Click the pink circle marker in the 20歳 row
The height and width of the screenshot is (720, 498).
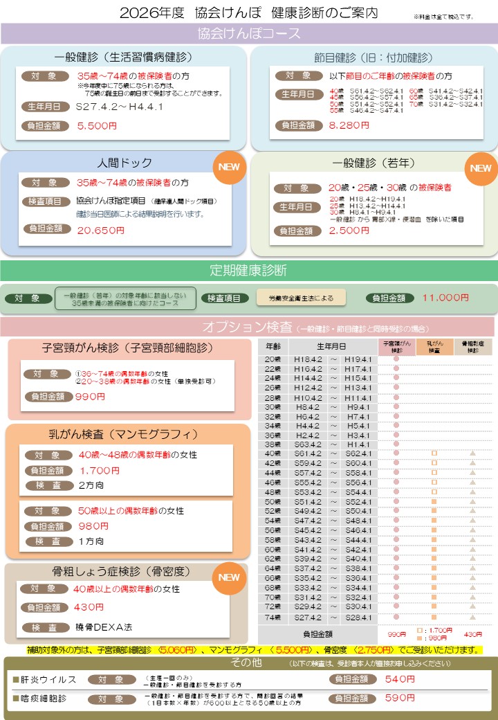click(x=396, y=359)
